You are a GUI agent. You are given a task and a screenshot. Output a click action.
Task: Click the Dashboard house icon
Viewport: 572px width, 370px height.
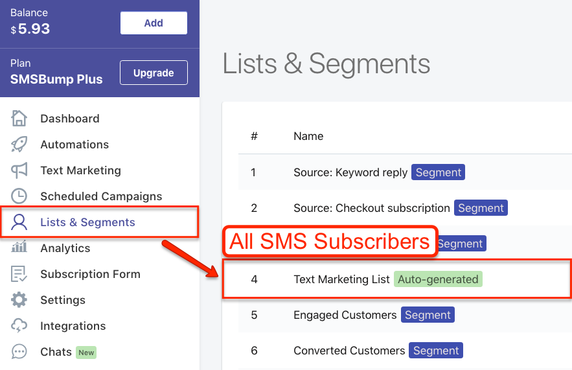point(19,118)
